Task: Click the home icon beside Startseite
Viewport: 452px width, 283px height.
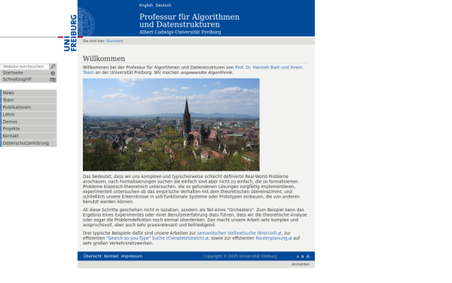Action: [53, 73]
